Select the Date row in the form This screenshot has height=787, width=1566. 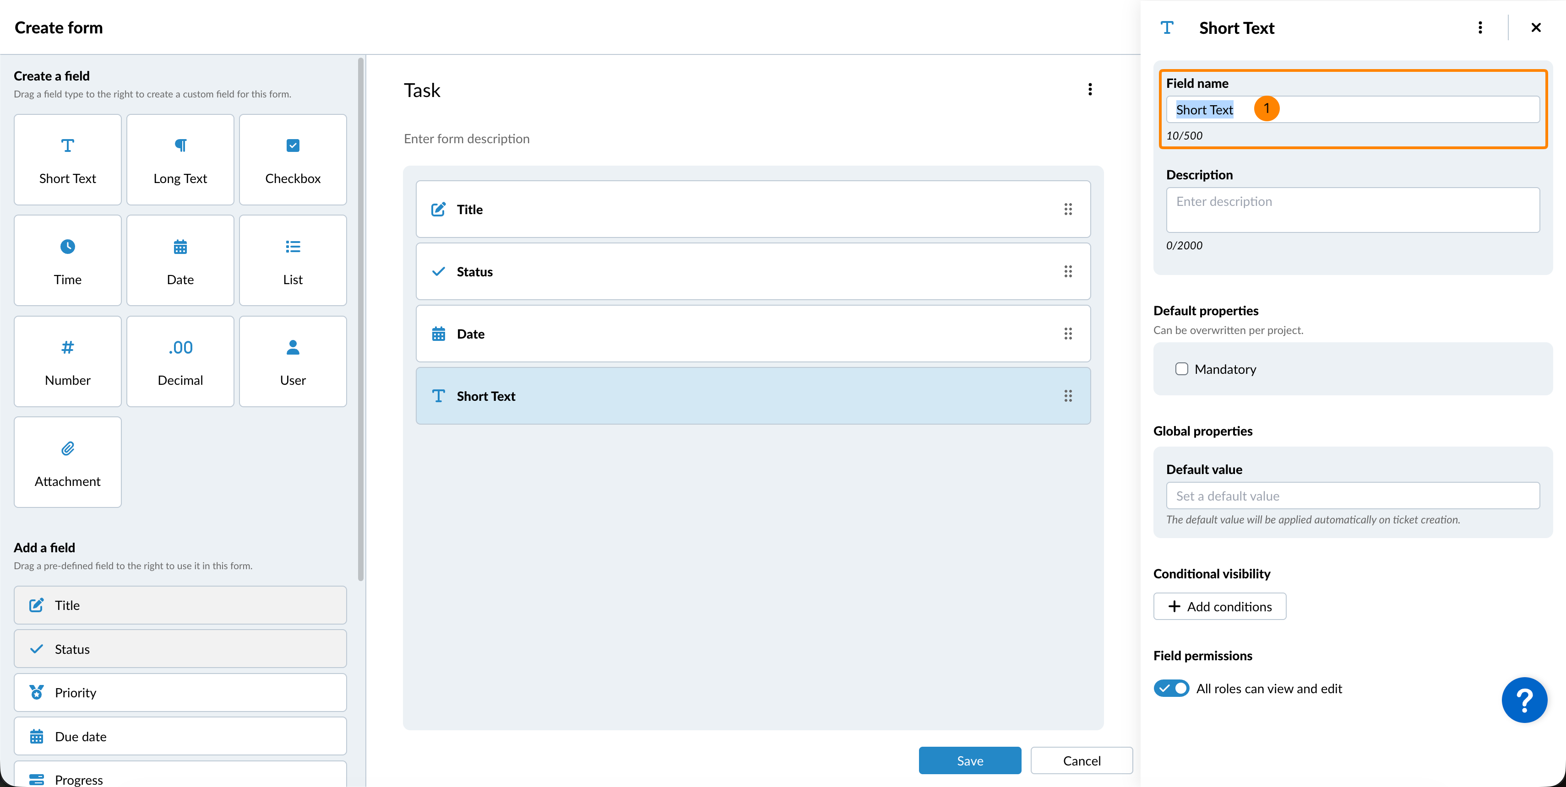753,334
